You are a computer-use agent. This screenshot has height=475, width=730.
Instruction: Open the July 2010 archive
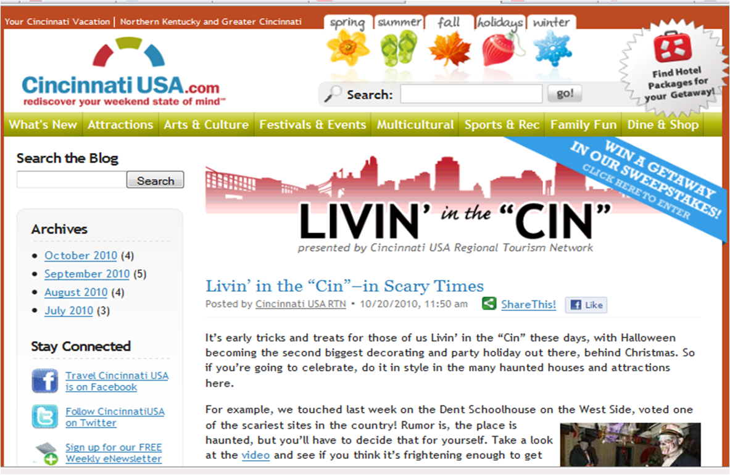(69, 310)
